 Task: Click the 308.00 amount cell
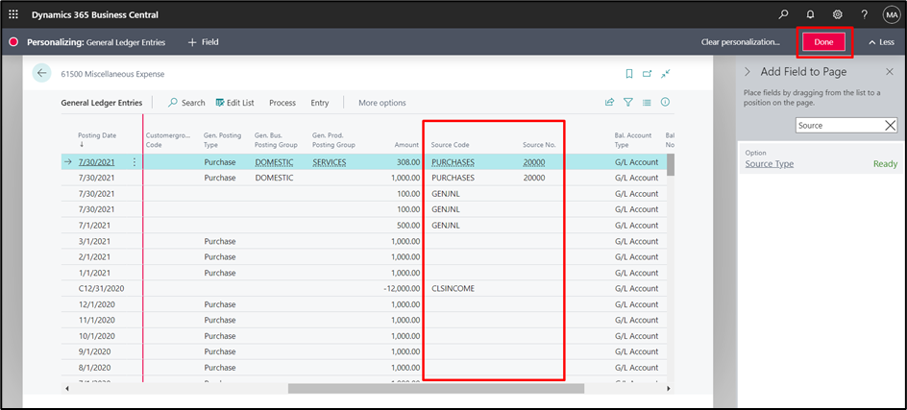pyautogui.click(x=406, y=162)
